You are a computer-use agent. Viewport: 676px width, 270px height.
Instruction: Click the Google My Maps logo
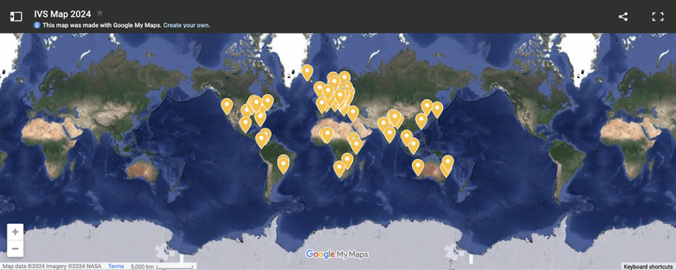click(x=337, y=254)
